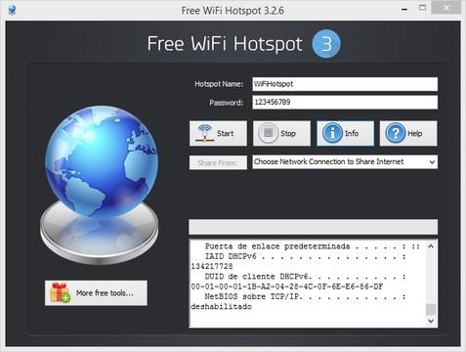Click inside the network info text log
The height and width of the screenshot is (352, 466).
point(308,284)
